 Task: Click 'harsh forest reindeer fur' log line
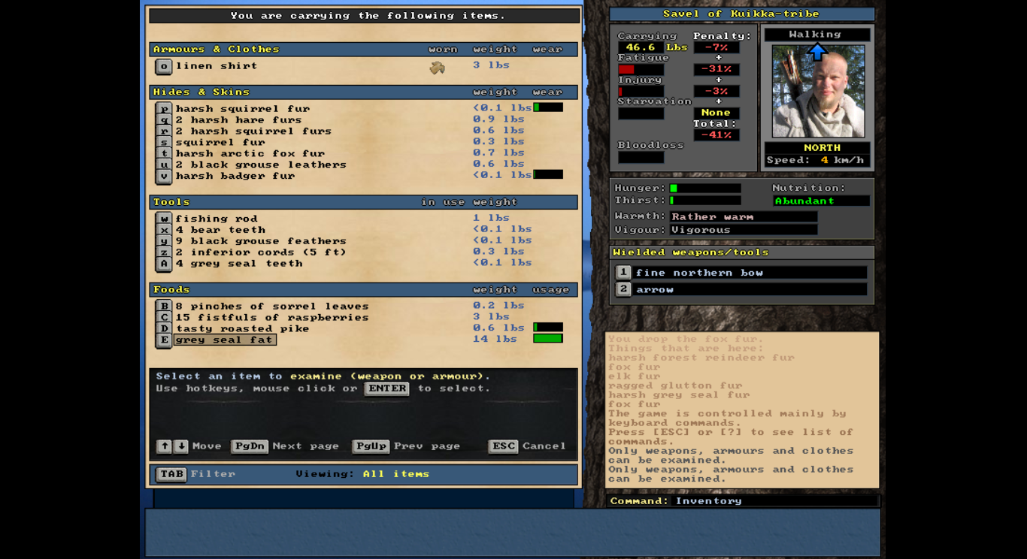point(701,358)
